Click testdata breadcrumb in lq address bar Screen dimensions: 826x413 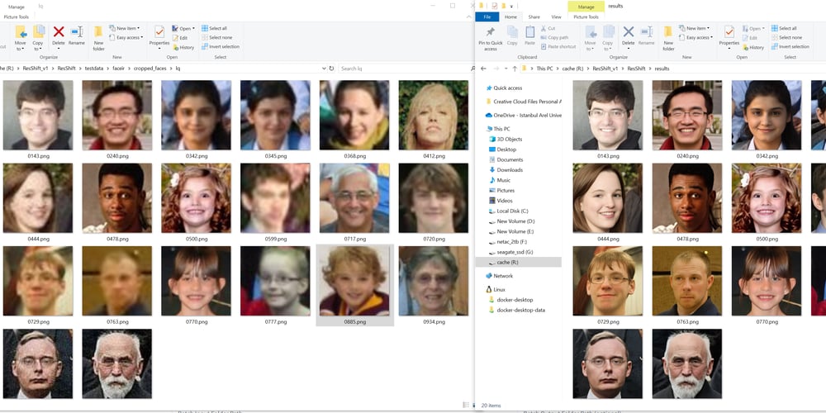coord(94,69)
